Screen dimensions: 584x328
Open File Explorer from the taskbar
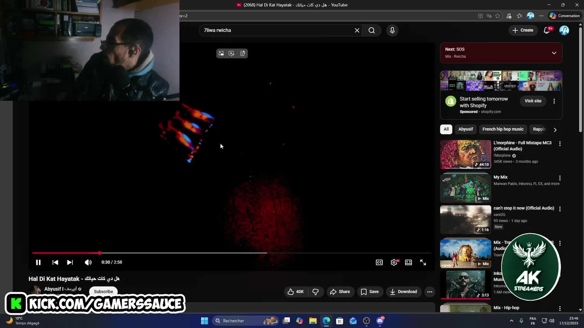(313, 321)
